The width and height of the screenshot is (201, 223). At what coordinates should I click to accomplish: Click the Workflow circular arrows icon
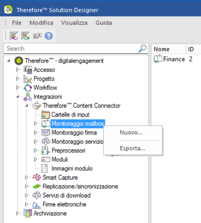tap(28, 87)
